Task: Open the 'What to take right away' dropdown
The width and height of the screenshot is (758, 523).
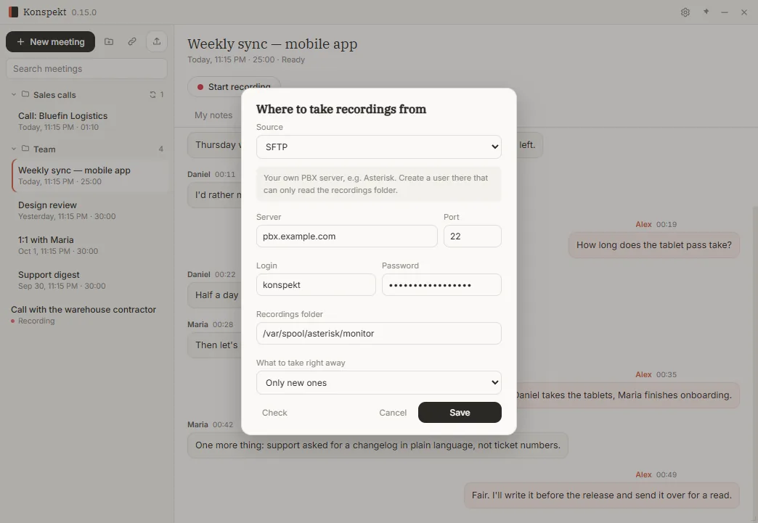Action: (378, 382)
